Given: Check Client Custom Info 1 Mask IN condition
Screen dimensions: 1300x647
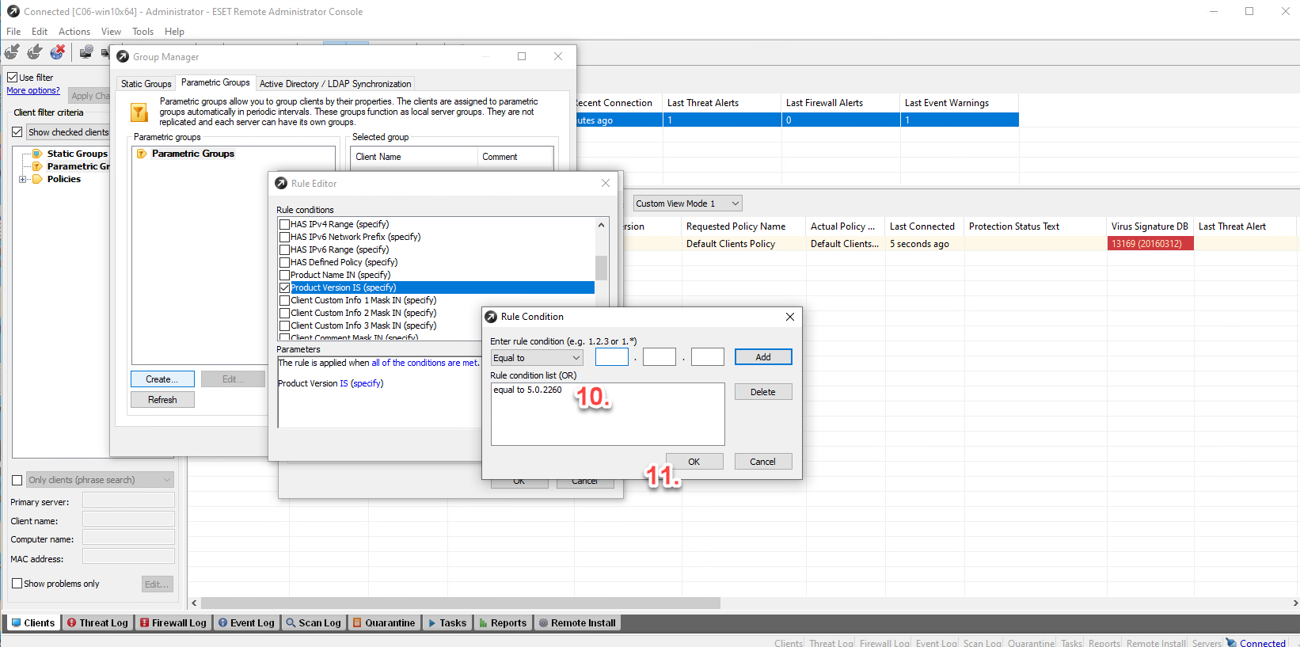Looking at the screenshot, I should (284, 300).
